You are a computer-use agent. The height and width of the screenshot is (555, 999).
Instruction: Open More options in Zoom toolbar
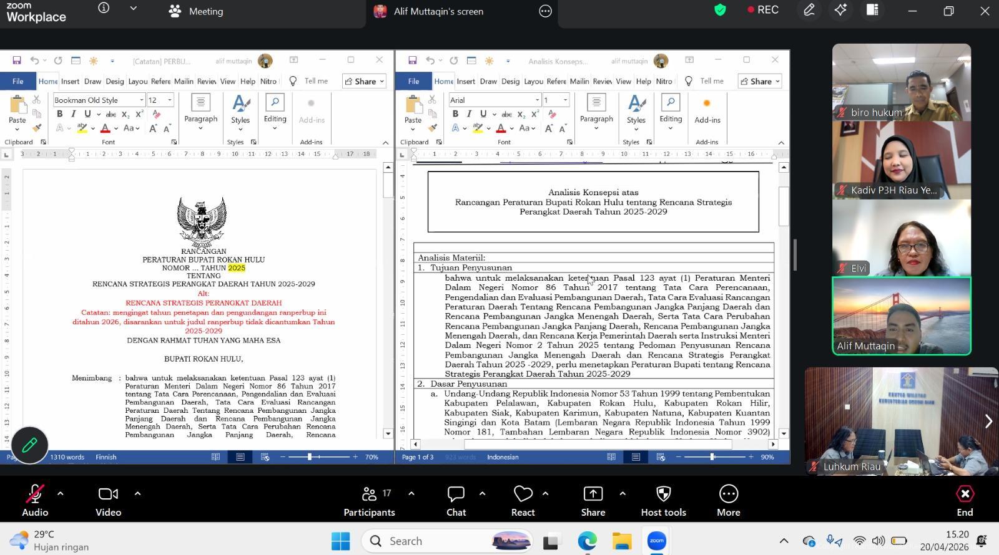728,500
